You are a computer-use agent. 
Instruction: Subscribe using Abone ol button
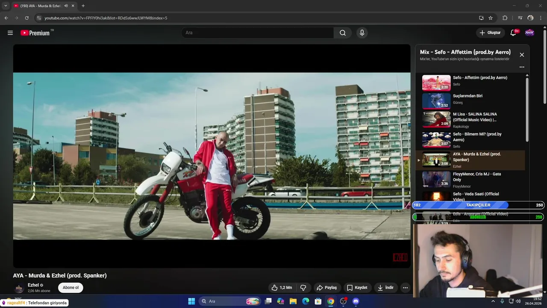(71, 288)
